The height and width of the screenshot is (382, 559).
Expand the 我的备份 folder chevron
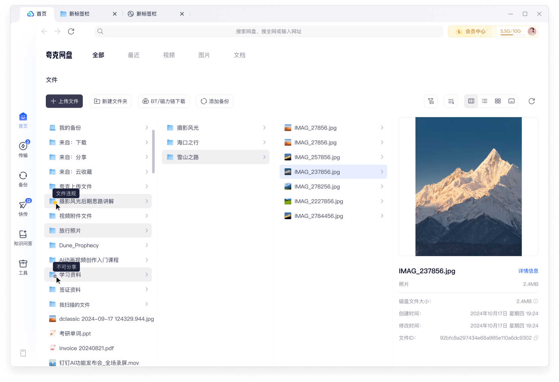(x=147, y=128)
